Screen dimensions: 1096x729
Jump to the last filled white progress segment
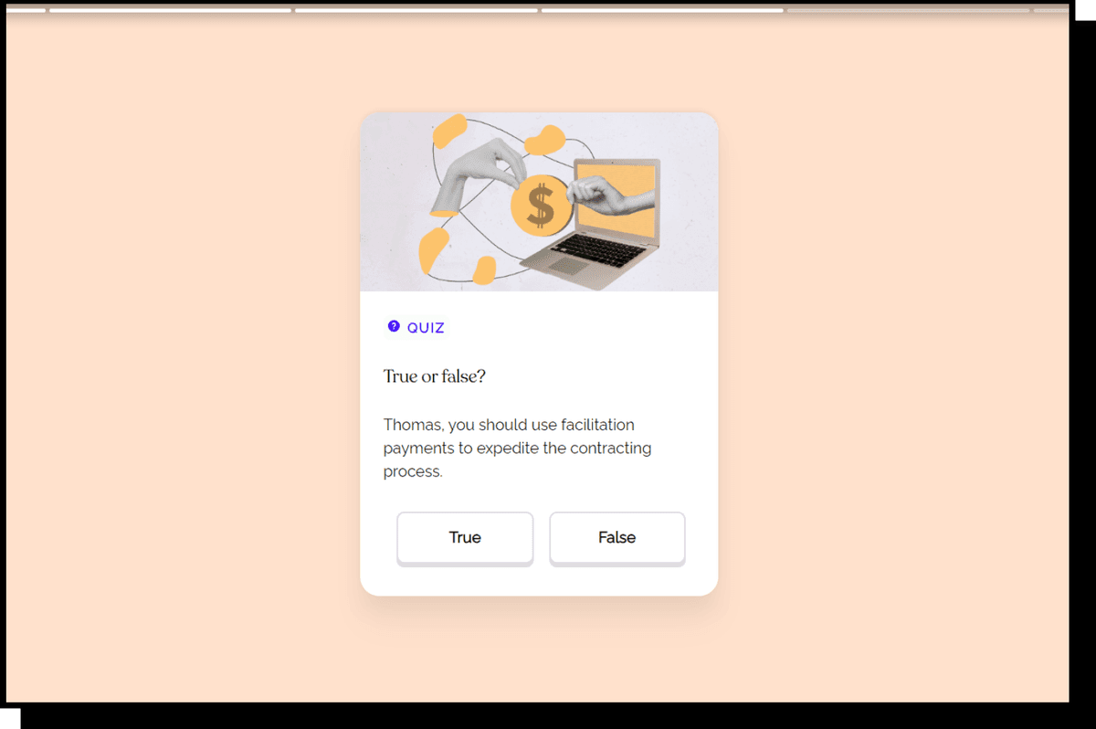[662, 10]
